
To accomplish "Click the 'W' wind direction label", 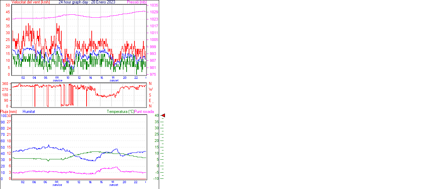I will coord(151,89).
